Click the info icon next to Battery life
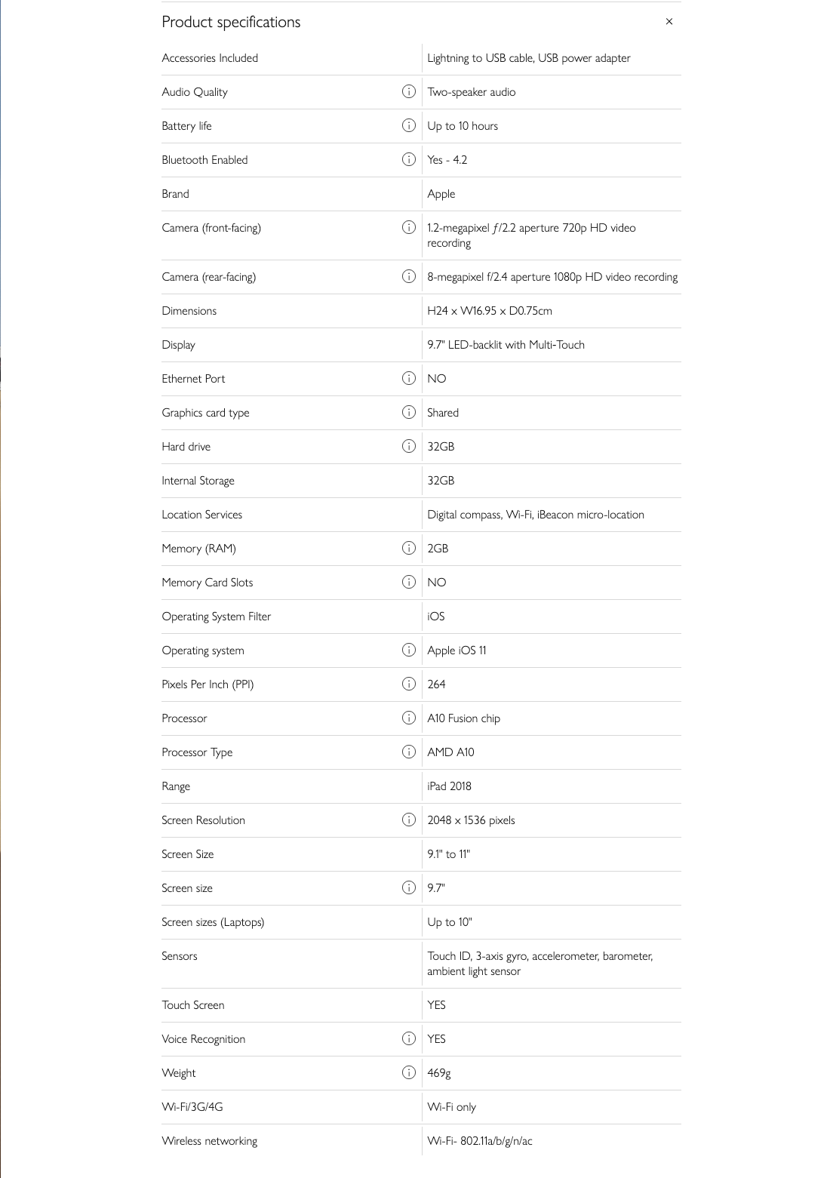 point(408,126)
